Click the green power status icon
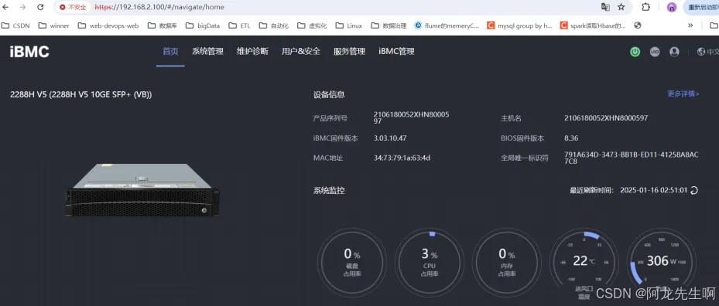Screen dimensions: 719x306 [635, 52]
